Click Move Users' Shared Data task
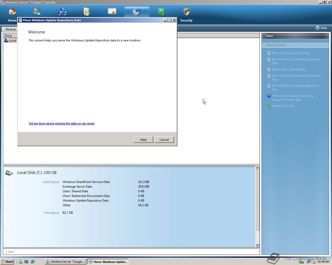 289,69
